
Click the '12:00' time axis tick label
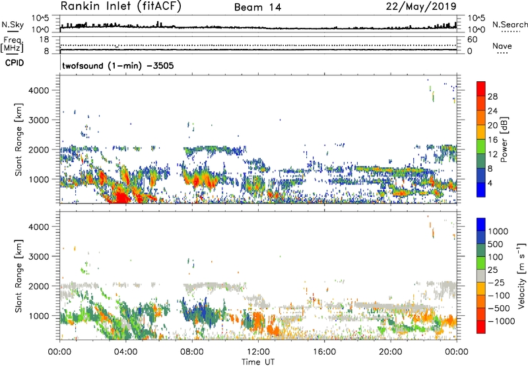(258, 352)
